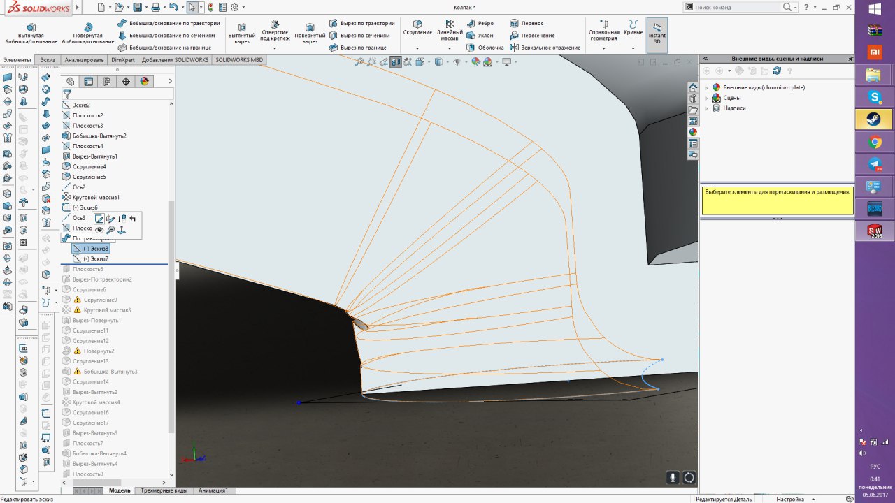
Task: Click the Пересечение tool
Action: click(x=531, y=35)
